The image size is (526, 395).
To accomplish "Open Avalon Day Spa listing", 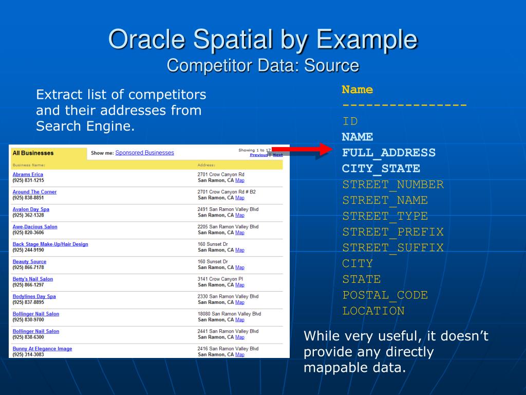I will (31, 209).
